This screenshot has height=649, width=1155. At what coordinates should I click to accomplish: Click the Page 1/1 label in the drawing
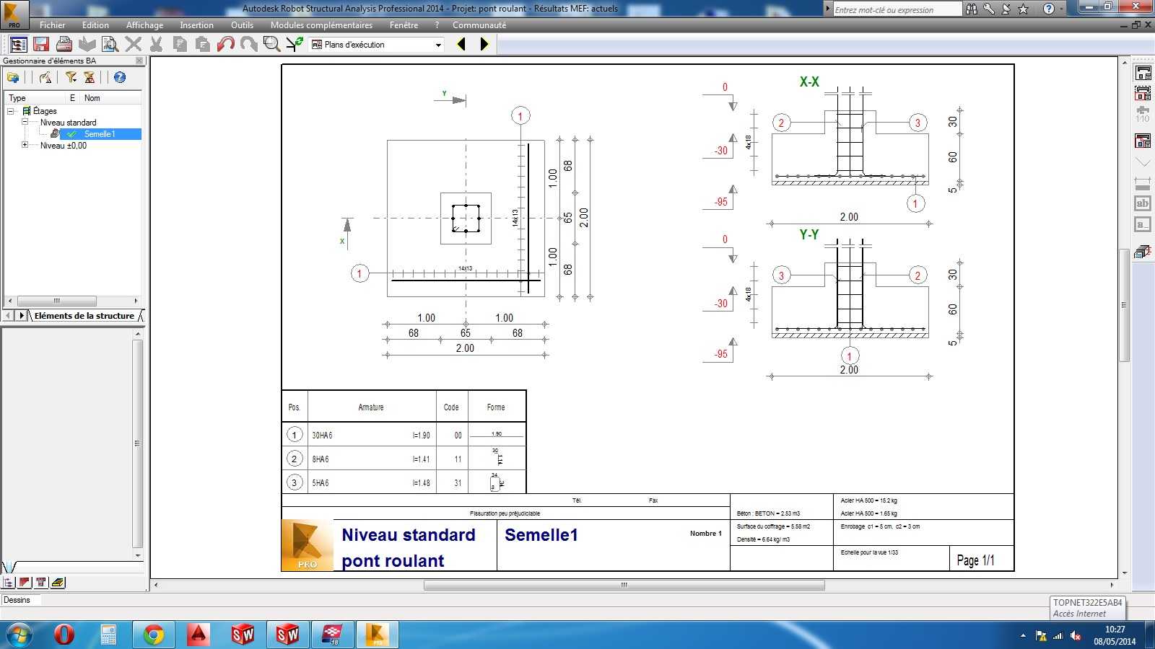tap(976, 560)
